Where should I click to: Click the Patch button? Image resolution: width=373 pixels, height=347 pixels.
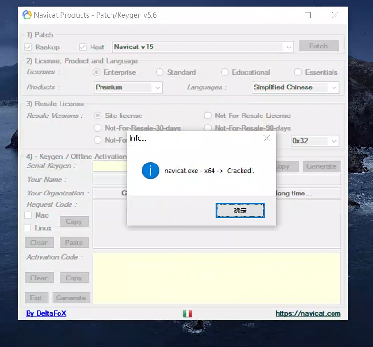(319, 46)
